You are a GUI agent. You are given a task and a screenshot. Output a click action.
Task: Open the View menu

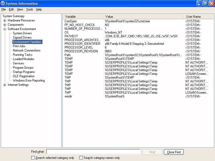pyautogui.click(x=20, y=9)
